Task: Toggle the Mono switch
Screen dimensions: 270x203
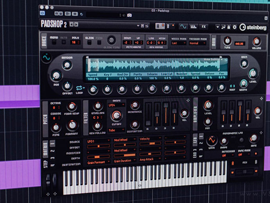Action: coord(54,42)
